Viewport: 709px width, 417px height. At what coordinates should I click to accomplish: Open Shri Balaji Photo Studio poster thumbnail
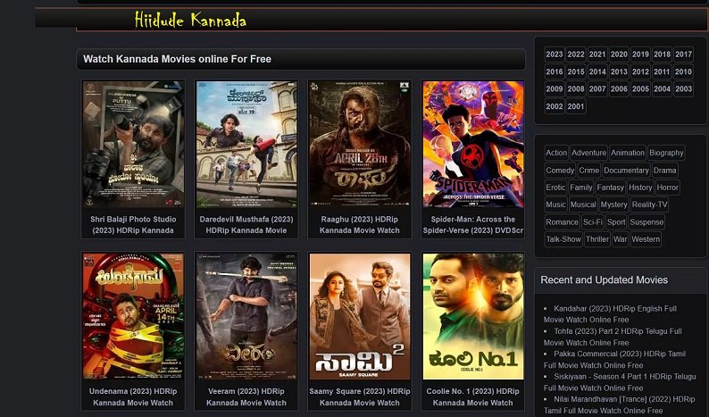[133, 145]
